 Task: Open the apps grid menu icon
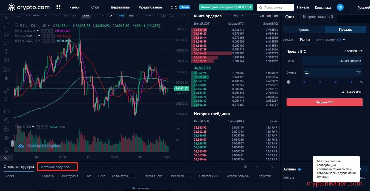coord(58,7)
